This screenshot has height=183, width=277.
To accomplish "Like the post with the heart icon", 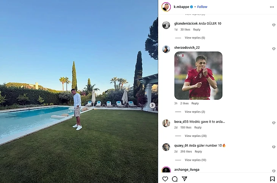I will click(165, 179).
